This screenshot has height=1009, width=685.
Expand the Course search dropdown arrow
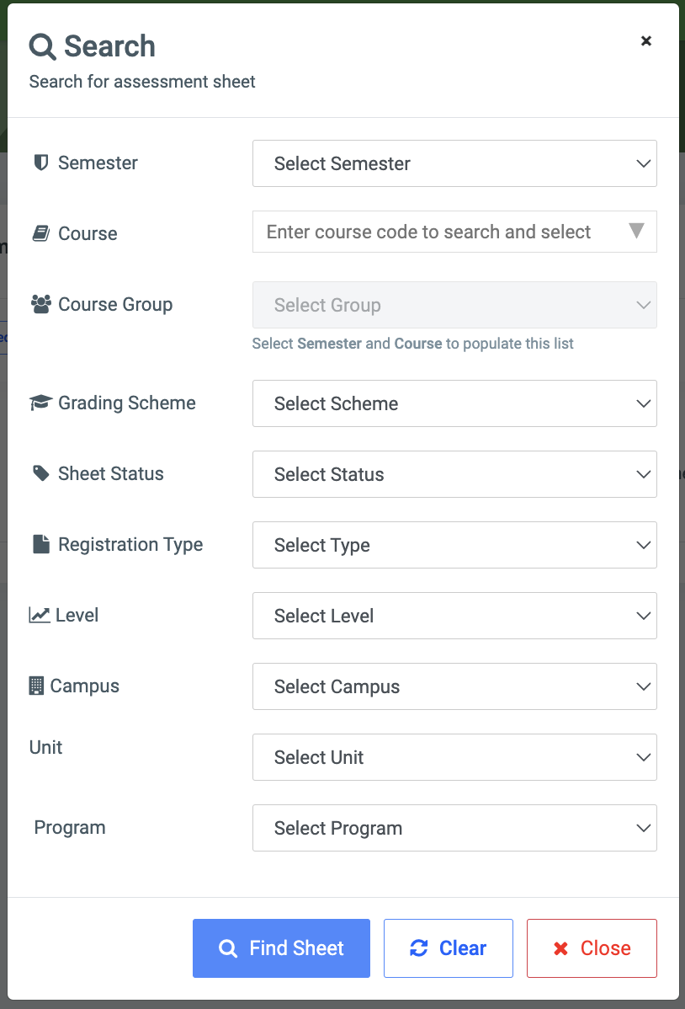637,232
